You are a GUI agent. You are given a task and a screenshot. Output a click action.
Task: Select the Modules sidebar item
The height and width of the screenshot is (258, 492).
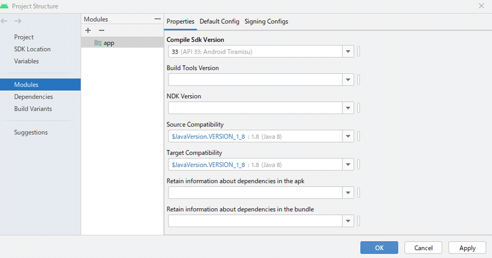(x=40, y=85)
